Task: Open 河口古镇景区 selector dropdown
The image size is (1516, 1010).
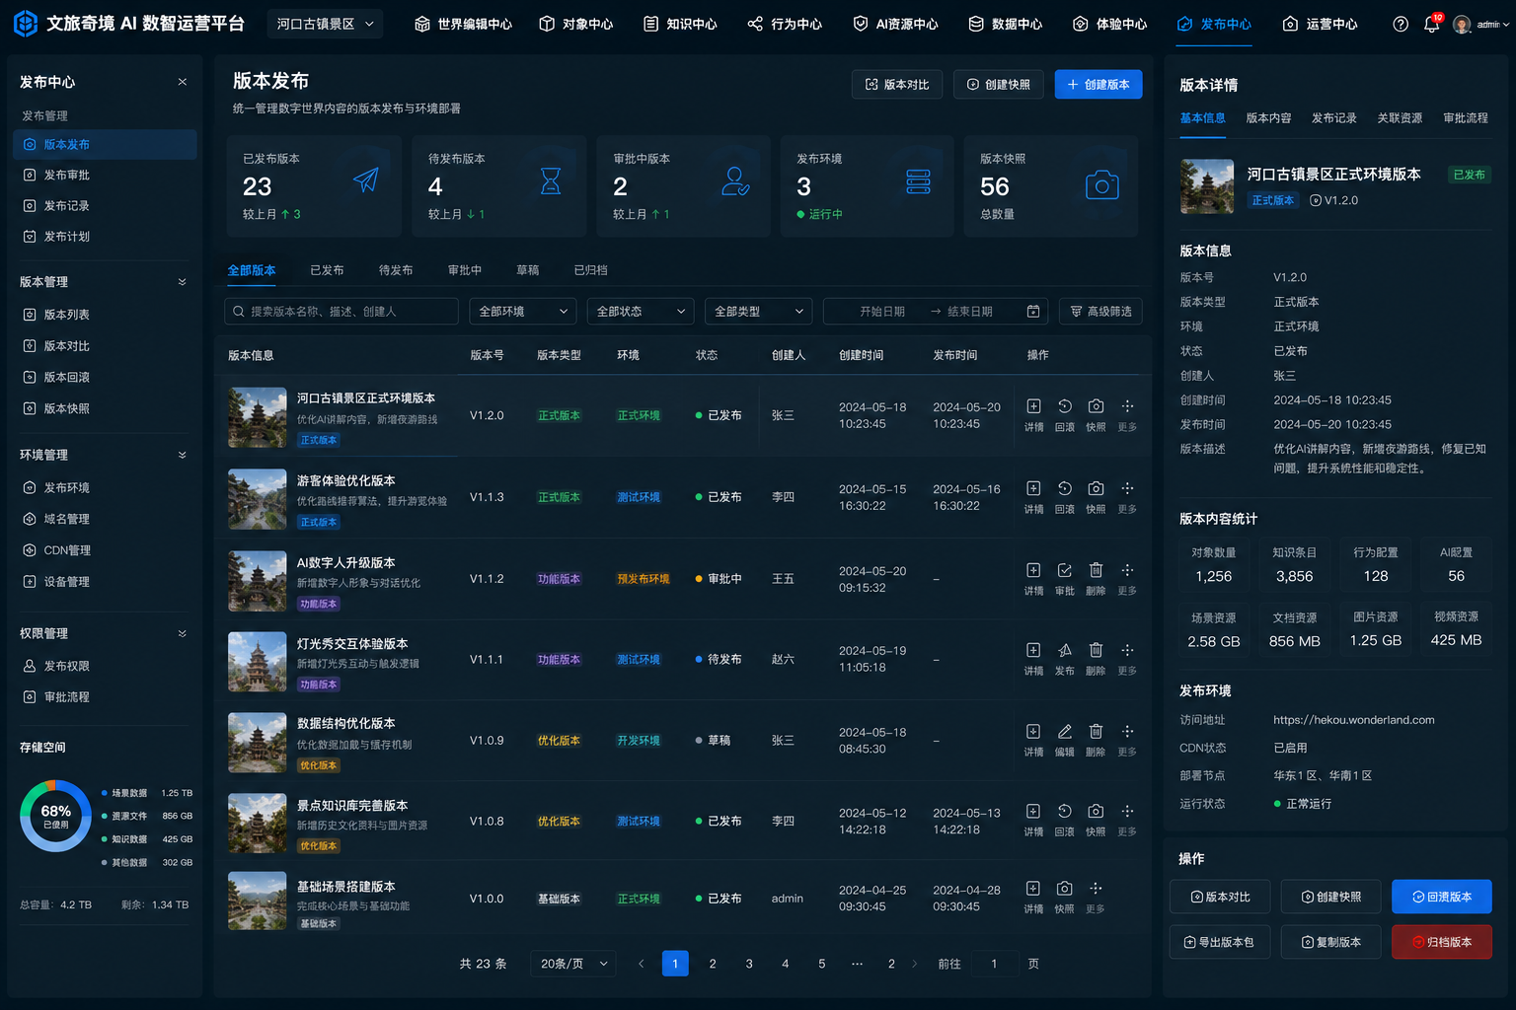Action: click(325, 24)
